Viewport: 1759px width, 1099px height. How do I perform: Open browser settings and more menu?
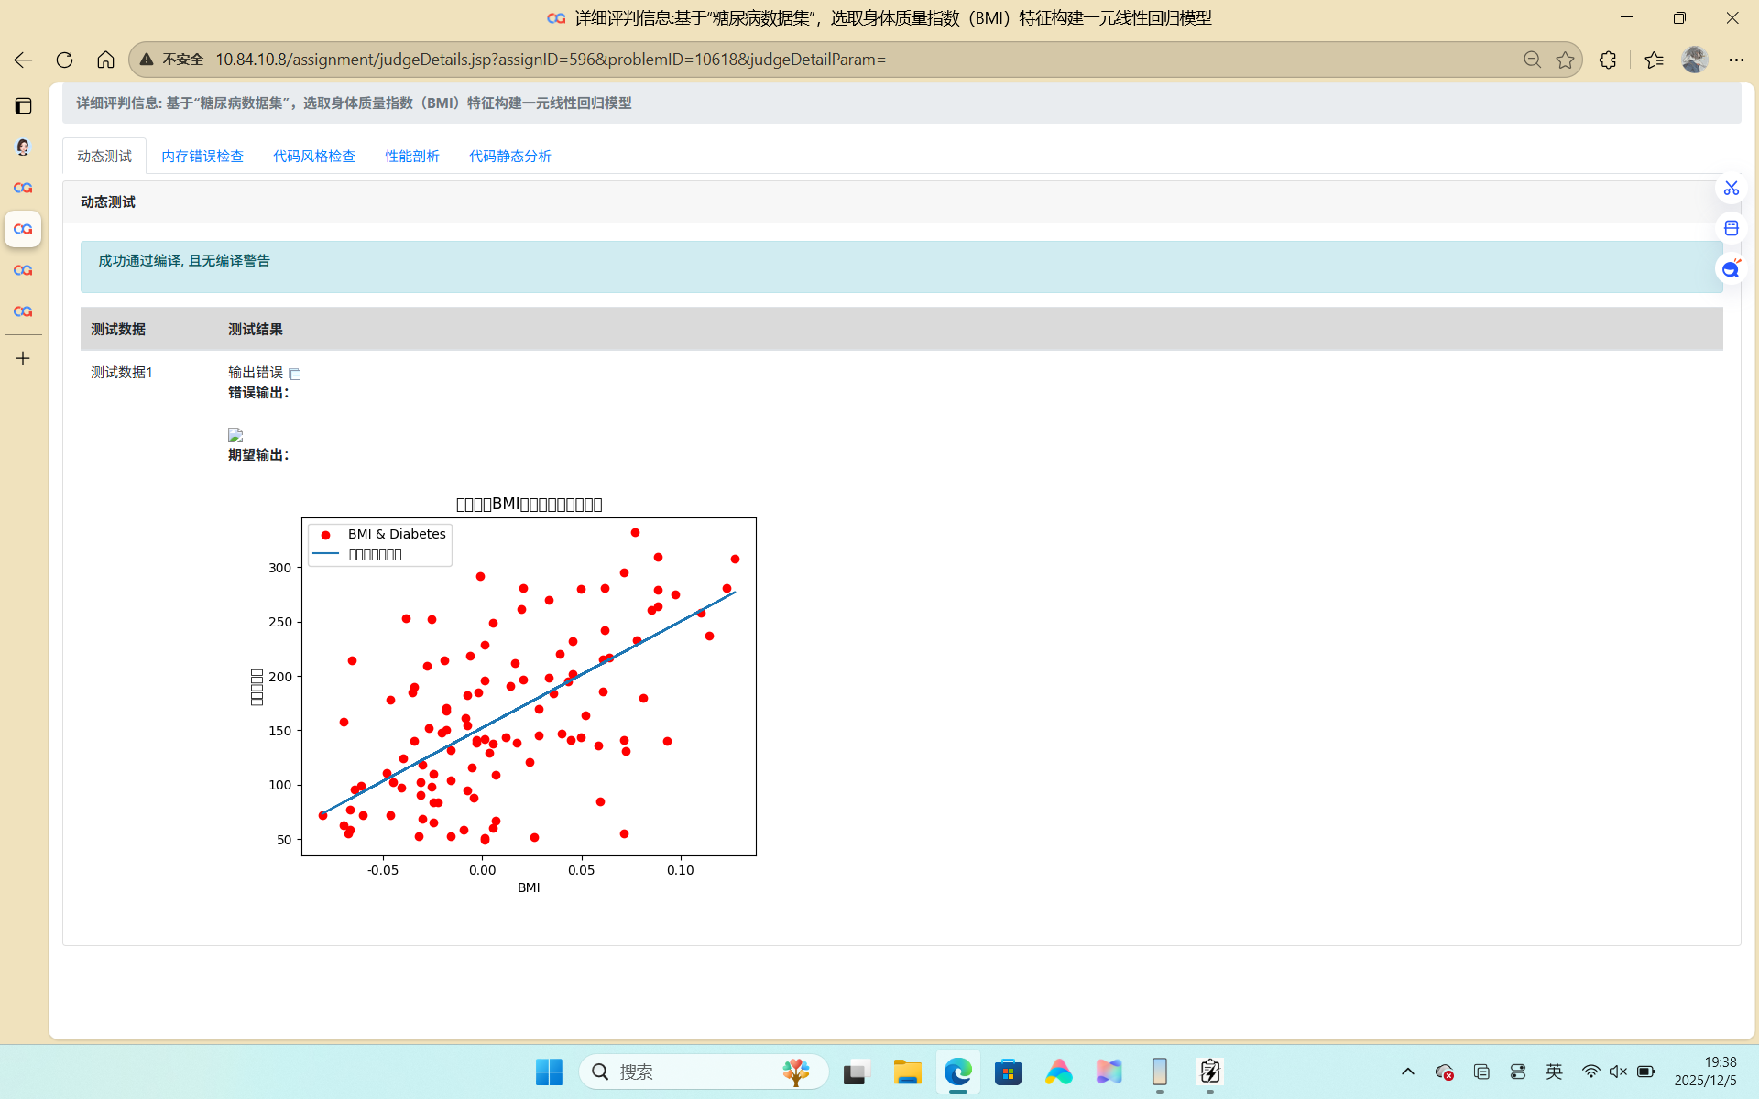1736,60
